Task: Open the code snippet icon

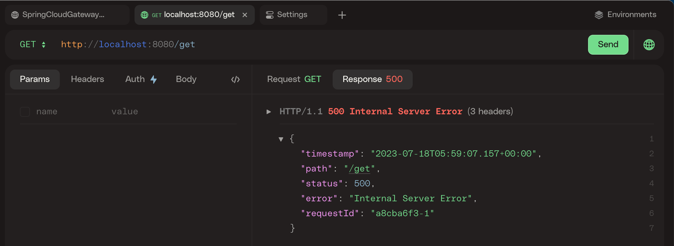Action: (x=235, y=80)
